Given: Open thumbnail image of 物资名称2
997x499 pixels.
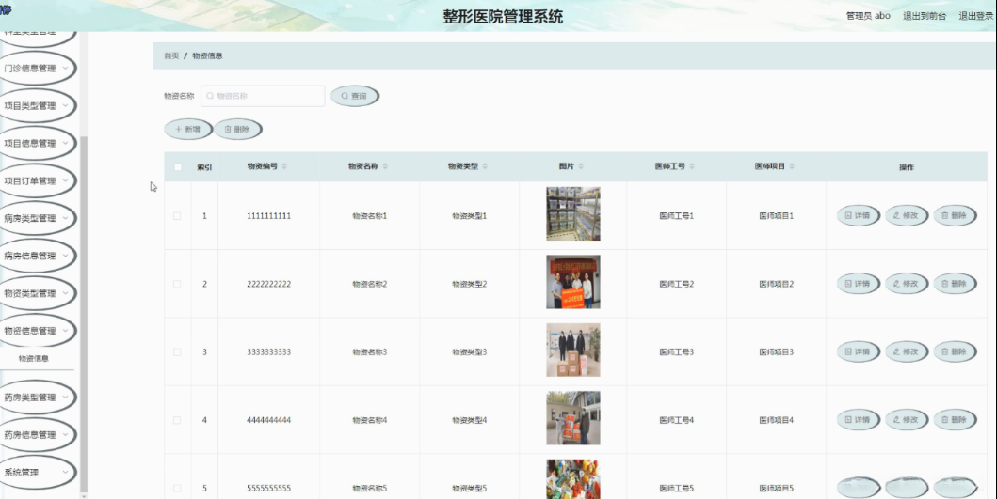Looking at the screenshot, I should point(573,282).
